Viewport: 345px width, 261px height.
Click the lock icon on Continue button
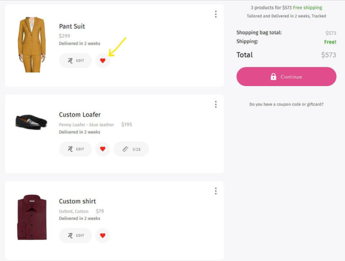273,77
